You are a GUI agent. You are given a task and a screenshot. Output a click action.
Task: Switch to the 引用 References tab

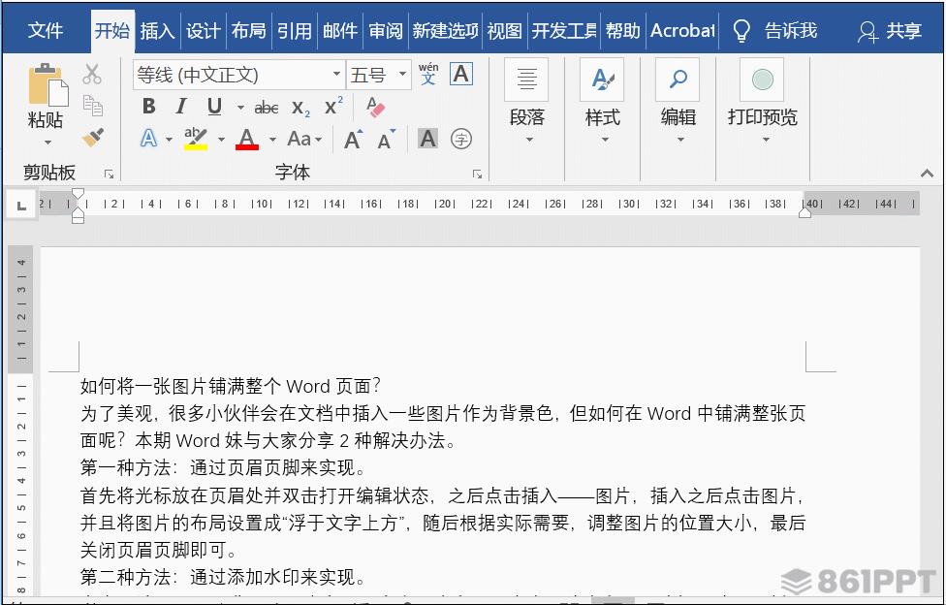(295, 31)
